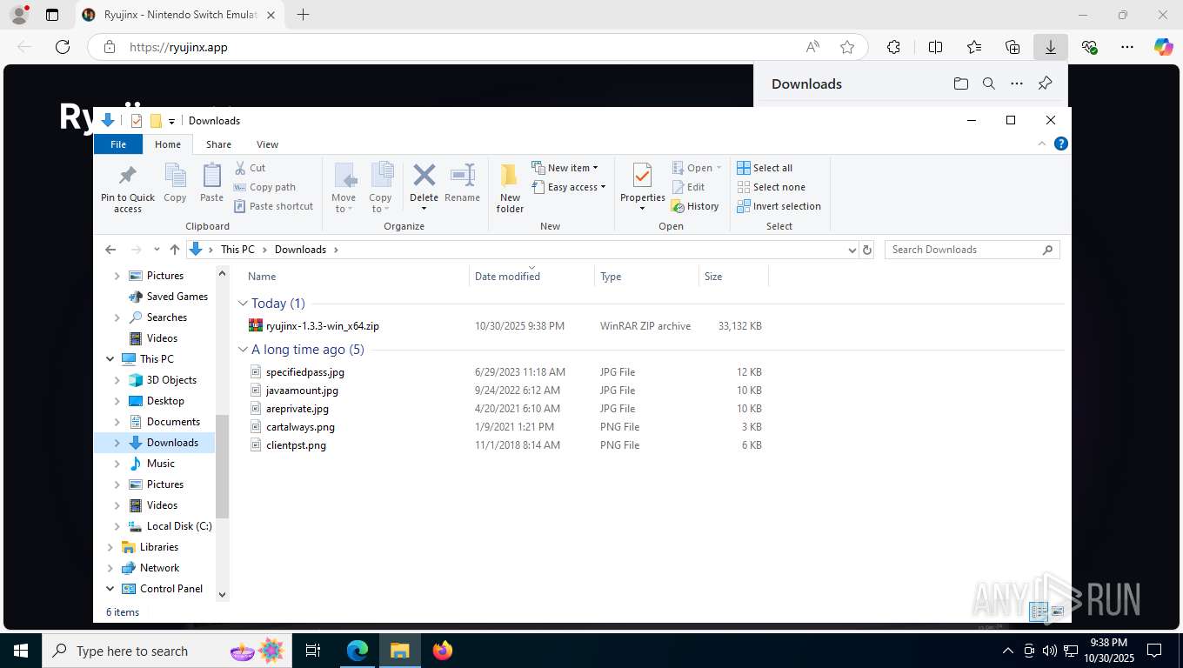Collapse the ribbon with the chevron
This screenshot has width=1183, height=668.
click(x=1043, y=144)
